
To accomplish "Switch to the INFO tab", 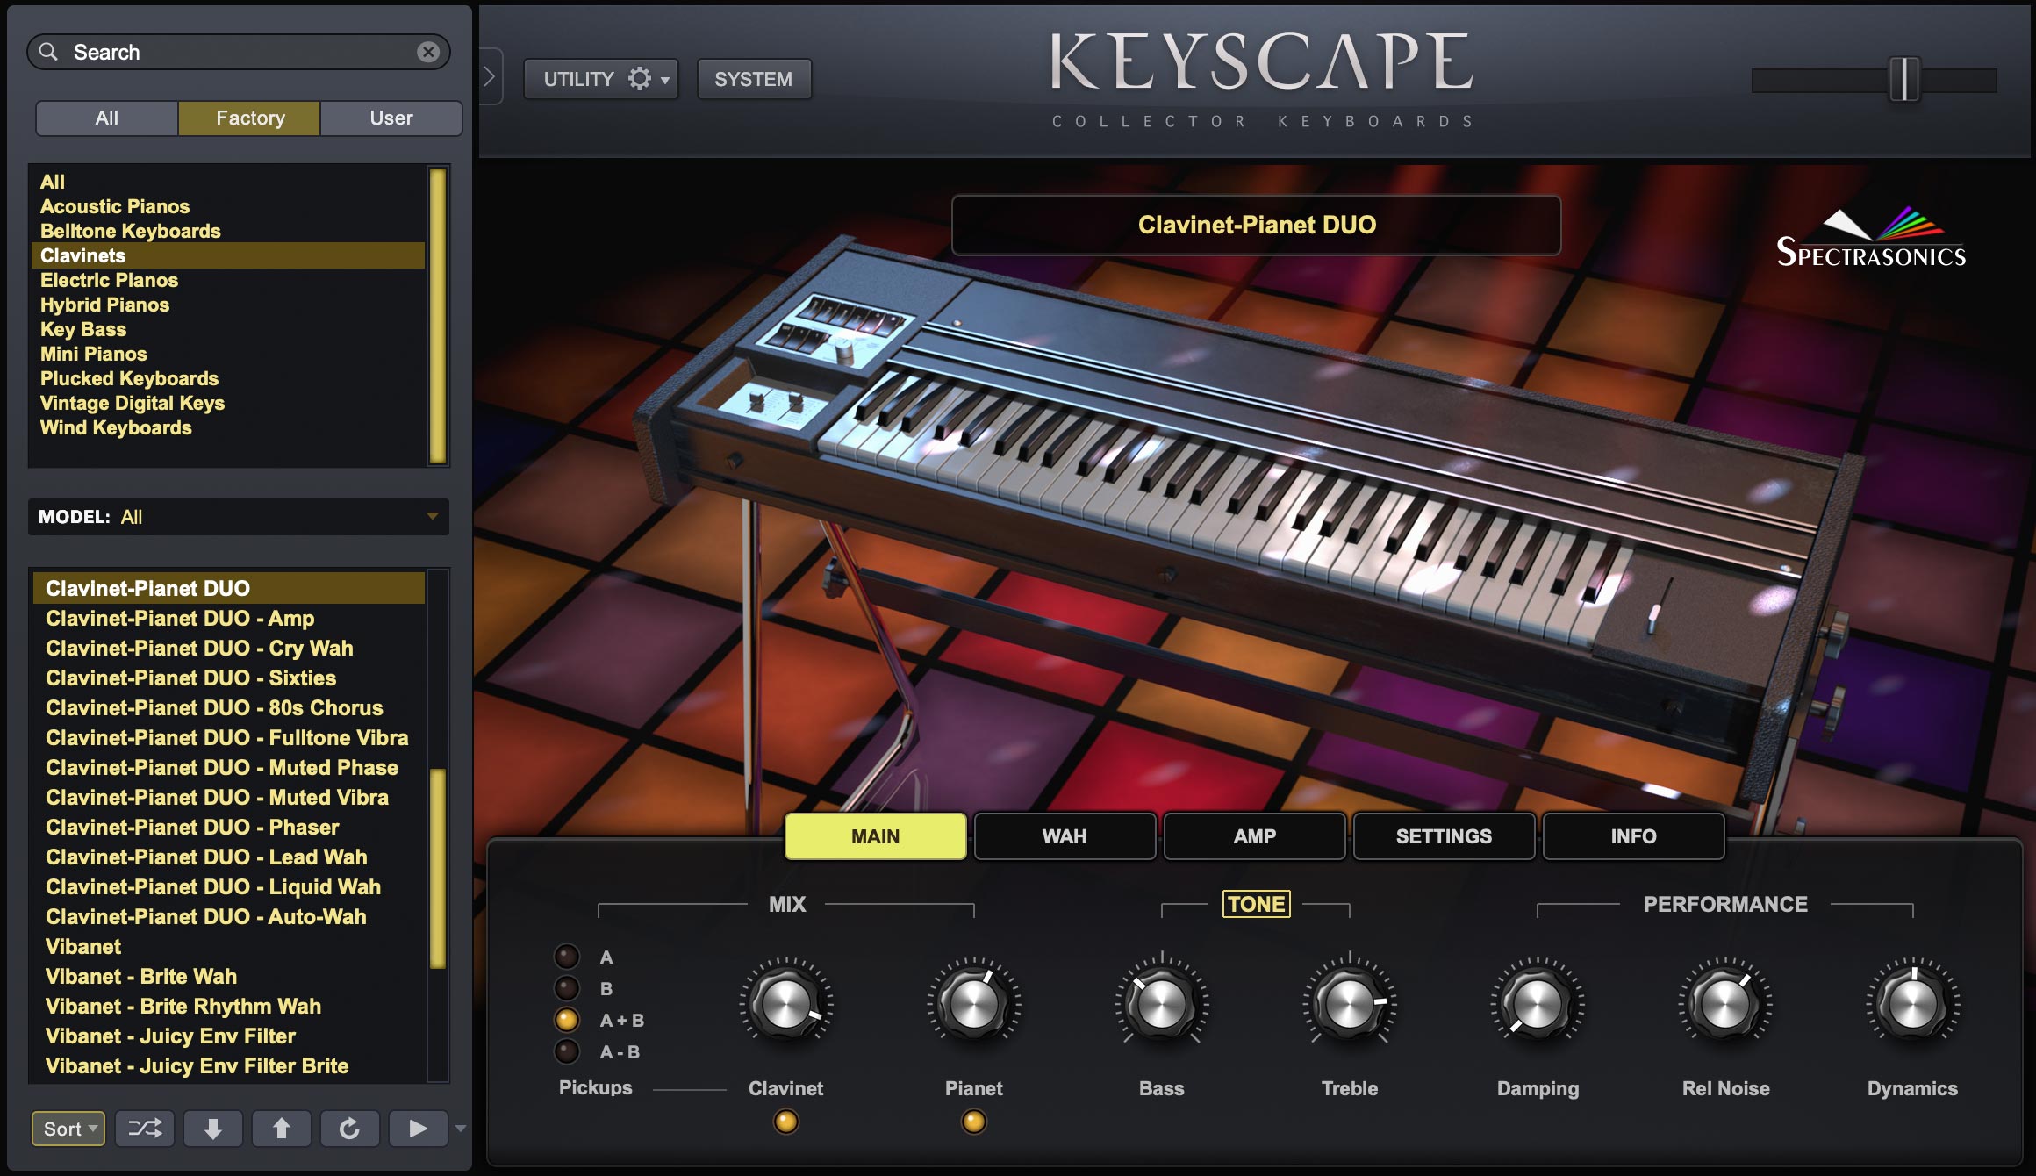I will click(1633, 836).
